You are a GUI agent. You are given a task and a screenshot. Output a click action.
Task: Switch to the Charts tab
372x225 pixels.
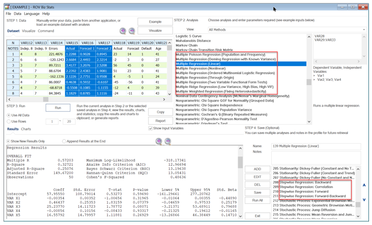pos(26,129)
